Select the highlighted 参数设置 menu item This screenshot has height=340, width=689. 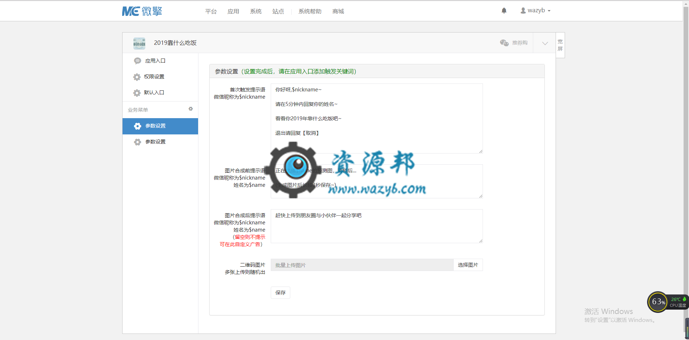160,126
